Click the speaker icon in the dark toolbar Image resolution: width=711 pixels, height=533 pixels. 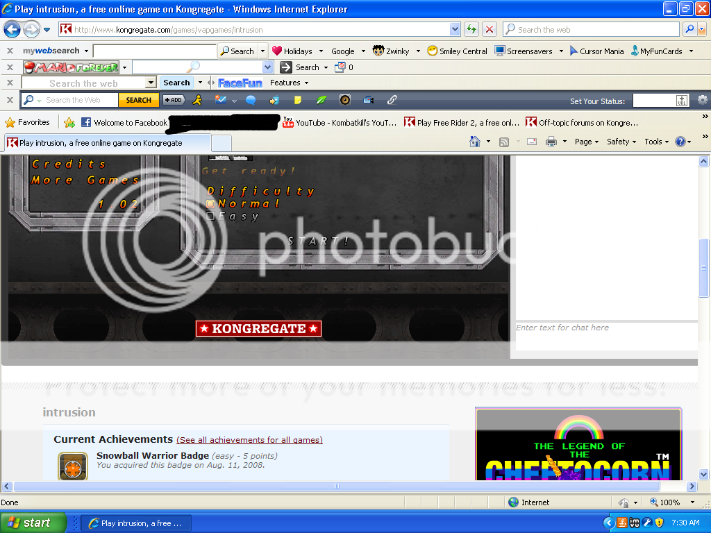coord(345,100)
